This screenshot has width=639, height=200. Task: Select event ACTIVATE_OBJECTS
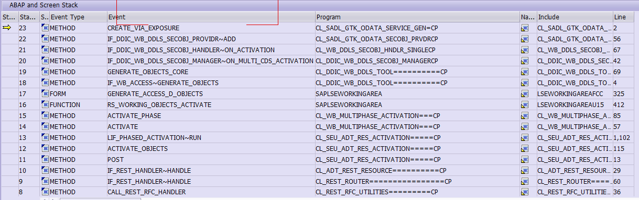click(x=137, y=149)
